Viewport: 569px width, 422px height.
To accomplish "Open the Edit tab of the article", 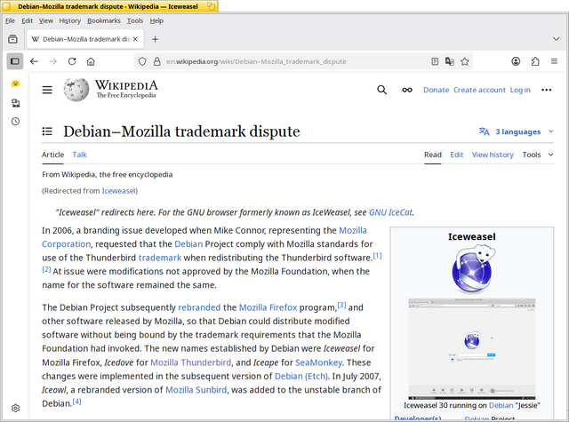I will [x=456, y=155].
